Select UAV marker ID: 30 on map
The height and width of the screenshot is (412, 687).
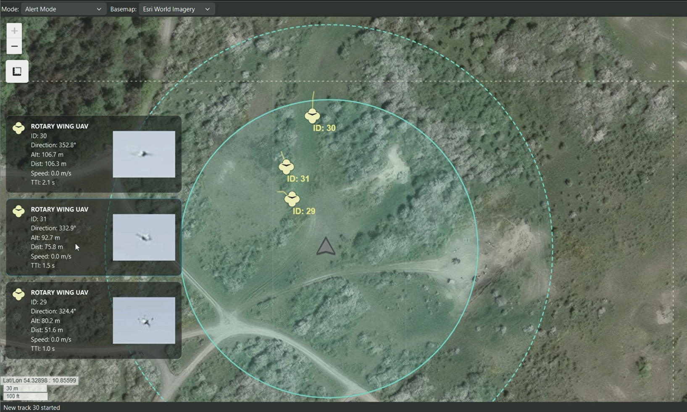tap(312, 115)
